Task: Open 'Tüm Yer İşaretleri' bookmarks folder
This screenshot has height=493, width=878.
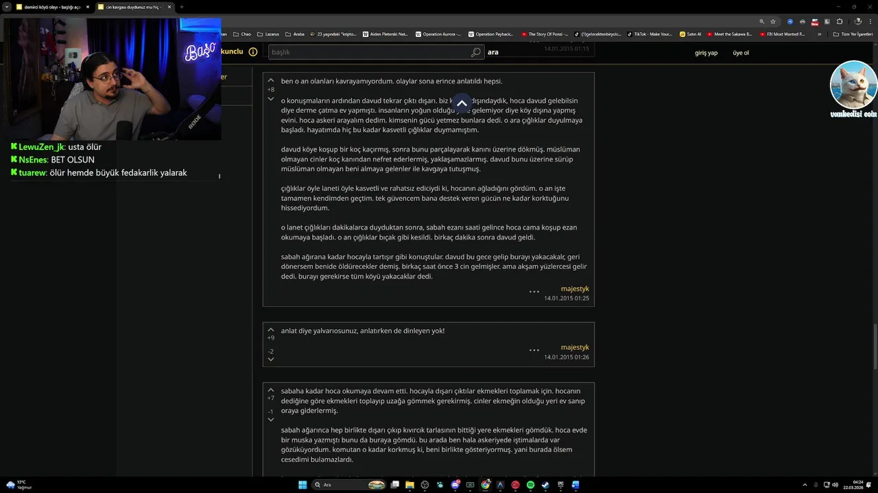Action: 853,34
